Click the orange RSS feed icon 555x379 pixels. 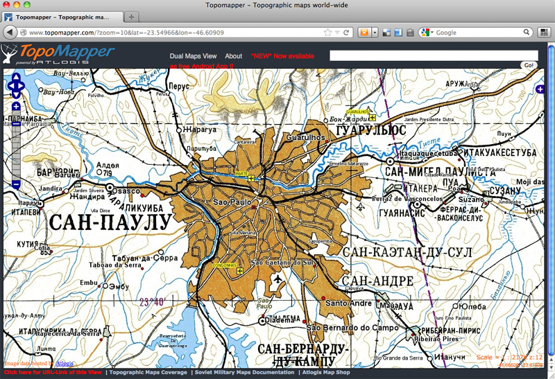tap(364, 33)
